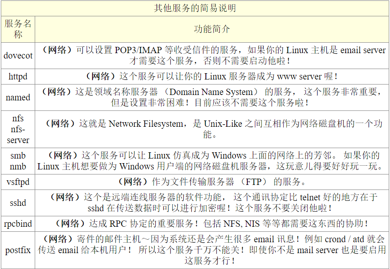Image resolution: width=390 pixels, height=269 pixels.
Task: Click the postfix service name cell
Action: pyautogui.click(x=18, y=250)
